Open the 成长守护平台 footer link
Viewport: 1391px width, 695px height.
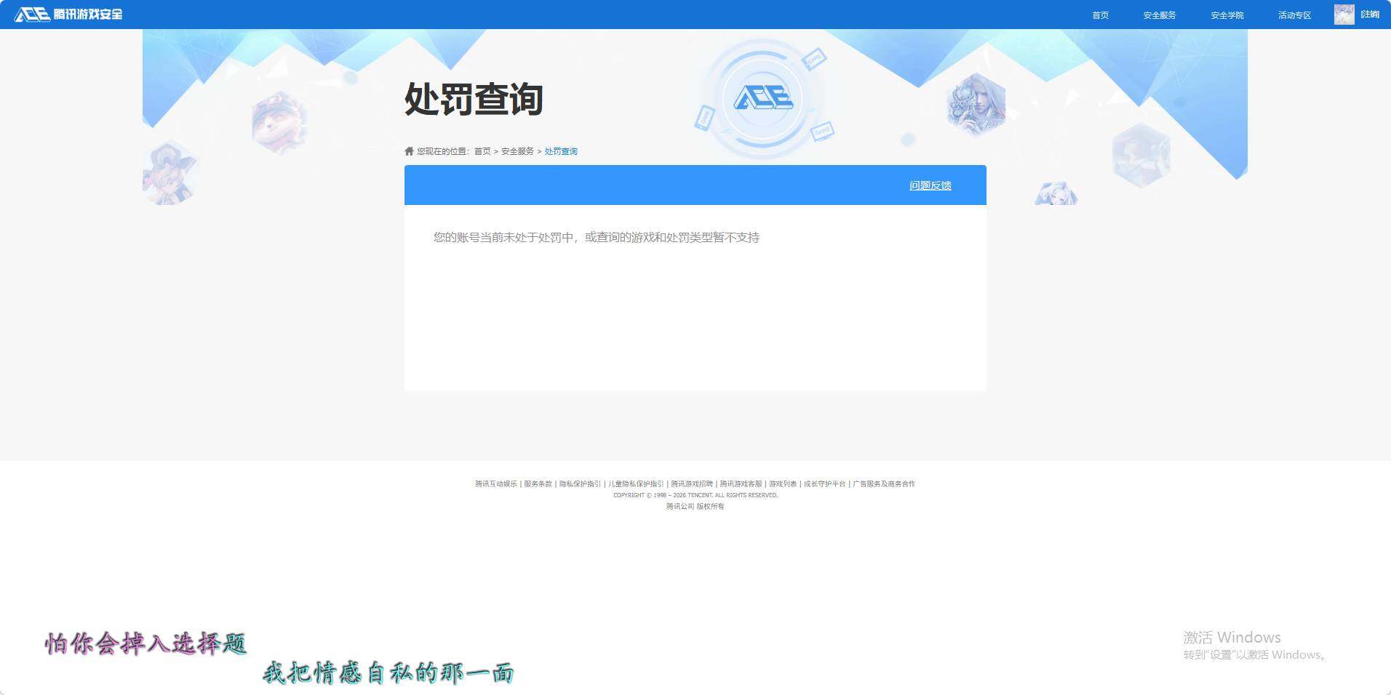825,483
